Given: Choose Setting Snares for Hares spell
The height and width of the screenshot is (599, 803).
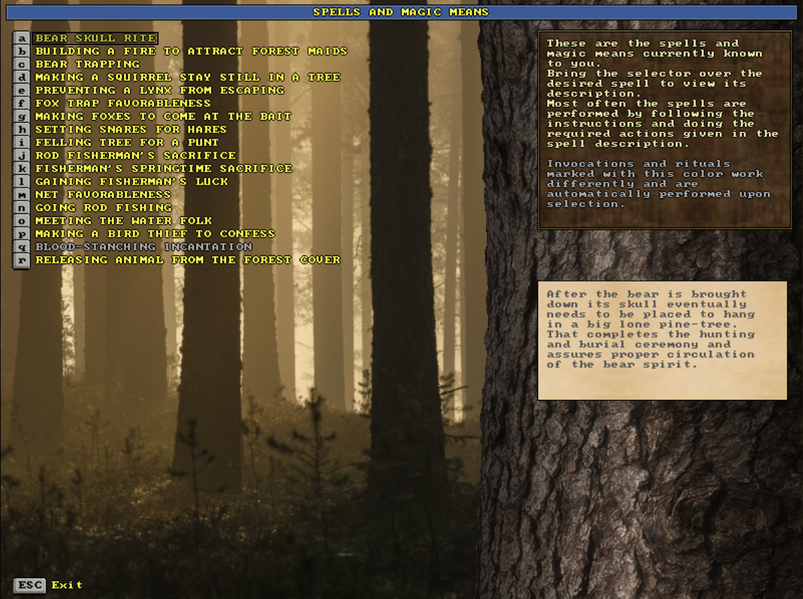Looking at the screenshot, I should [x=130, y=130].
